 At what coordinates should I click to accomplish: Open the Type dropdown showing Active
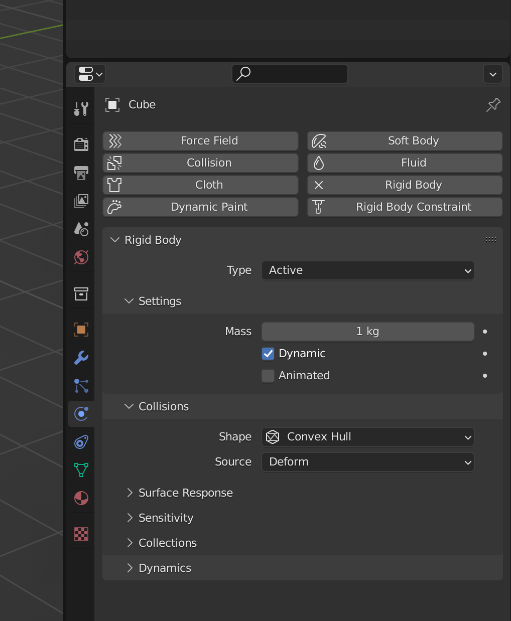pos(367,270)
